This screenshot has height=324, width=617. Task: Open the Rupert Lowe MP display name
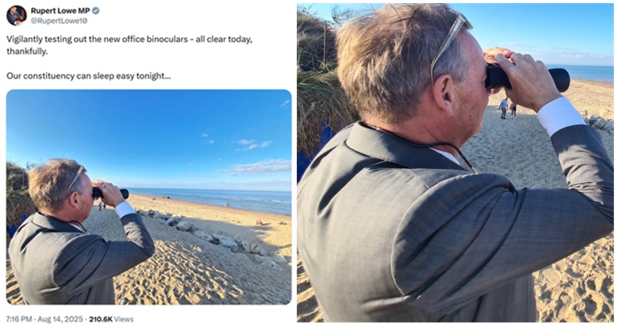[x=60, y=11]
